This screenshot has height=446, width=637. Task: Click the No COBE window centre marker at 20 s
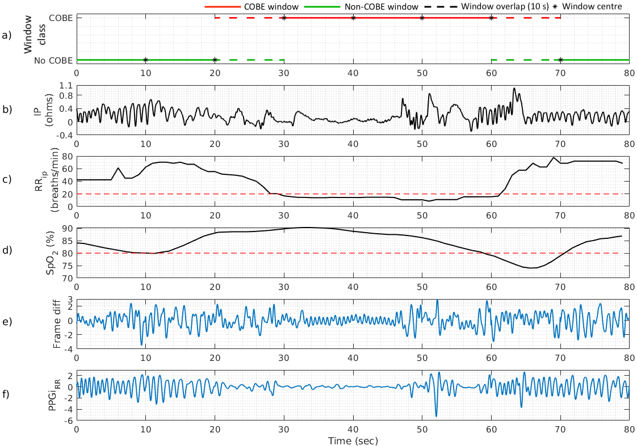215,60
